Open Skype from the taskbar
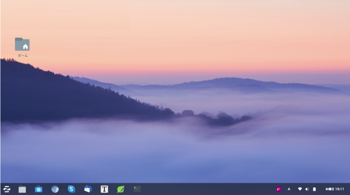Viewport: 350px width, 195px height. [x=71, y=189]
